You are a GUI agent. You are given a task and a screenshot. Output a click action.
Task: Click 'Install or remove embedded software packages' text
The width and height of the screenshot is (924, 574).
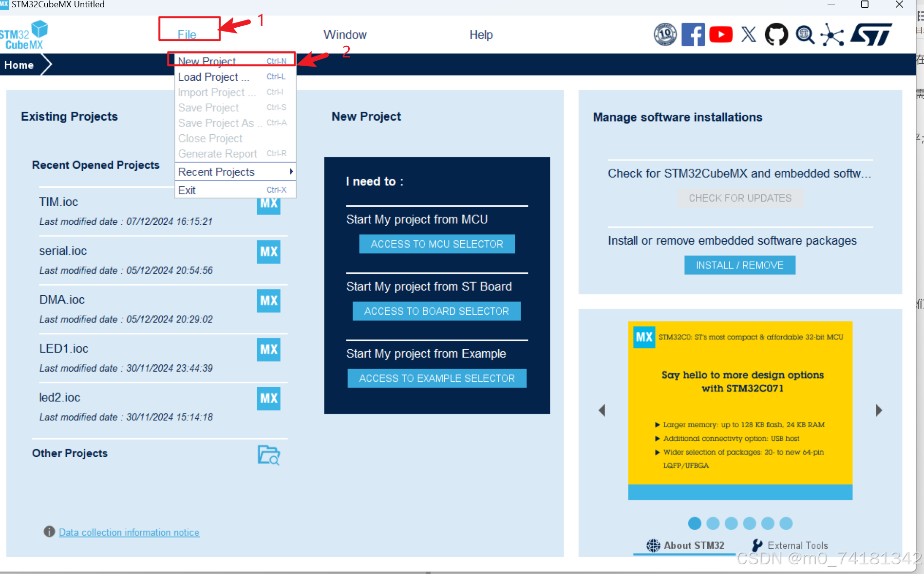(732, 241)
